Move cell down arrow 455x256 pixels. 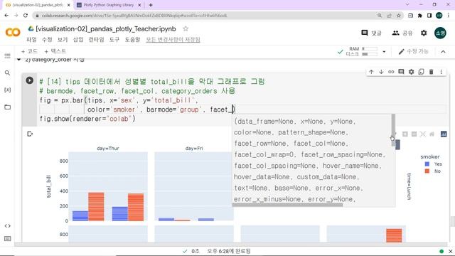point(381,72)
